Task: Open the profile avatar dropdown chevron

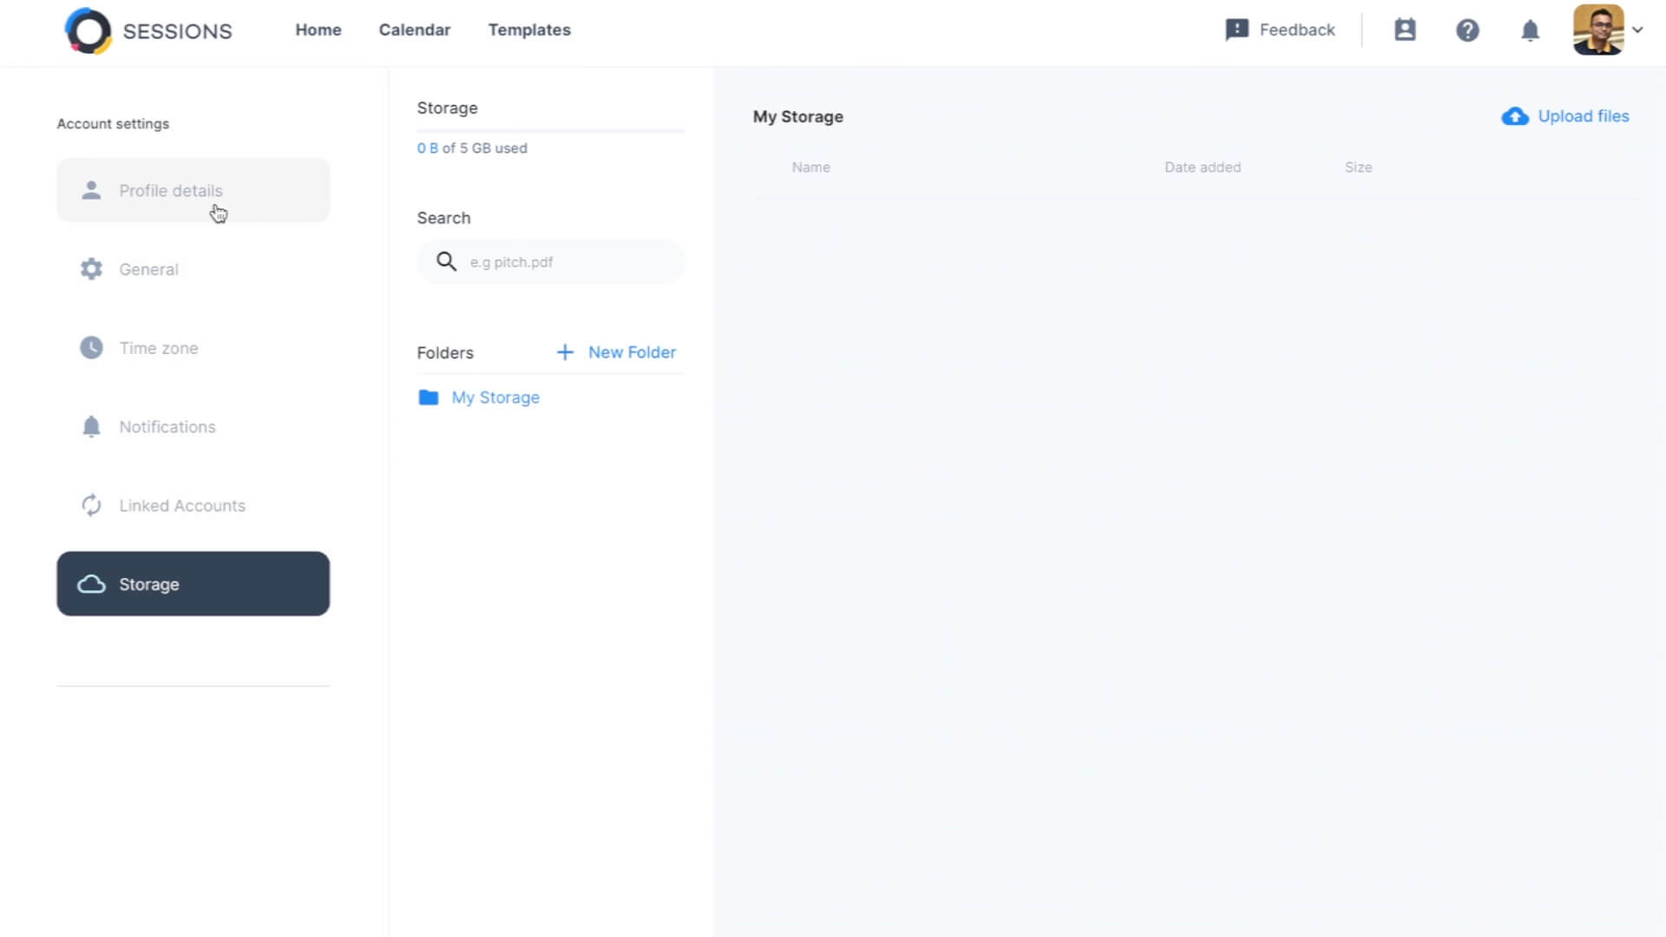Action: click(x=1639, y=29)
